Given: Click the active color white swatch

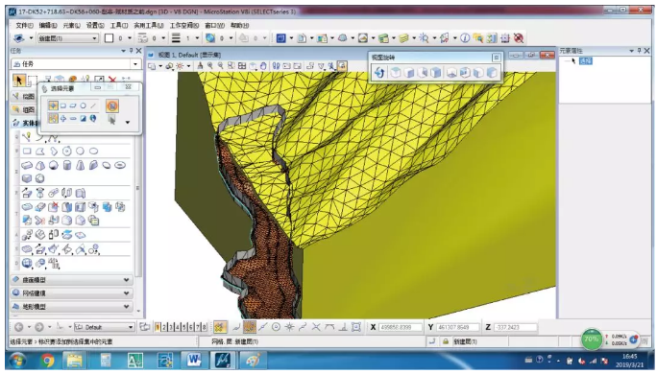Looking at the screenshot, I should click(x=109, y=38).
